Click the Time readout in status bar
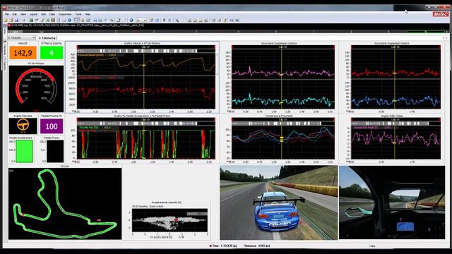 (x=223, y=246)
